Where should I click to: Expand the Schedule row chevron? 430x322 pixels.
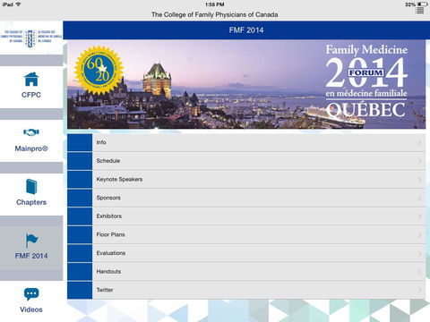point(420,161)
